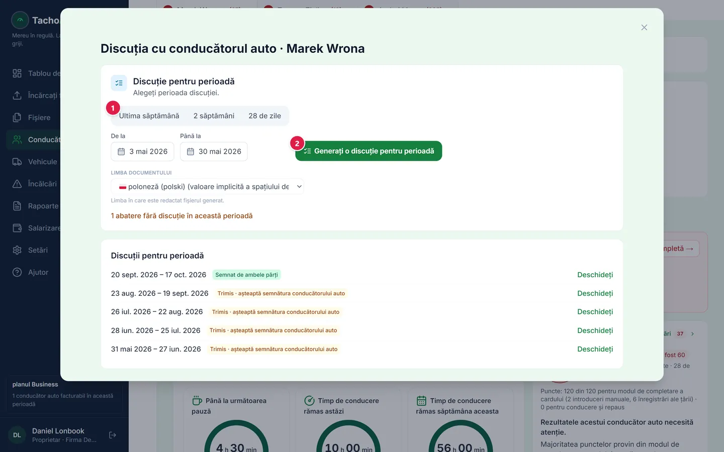Open the Setări menu item
Viewport: 724px width, 452px height.
click(x=33, y=250)
